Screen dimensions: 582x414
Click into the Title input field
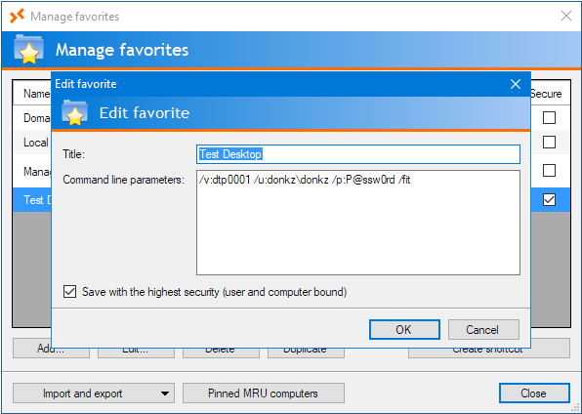tap(358, 154)
